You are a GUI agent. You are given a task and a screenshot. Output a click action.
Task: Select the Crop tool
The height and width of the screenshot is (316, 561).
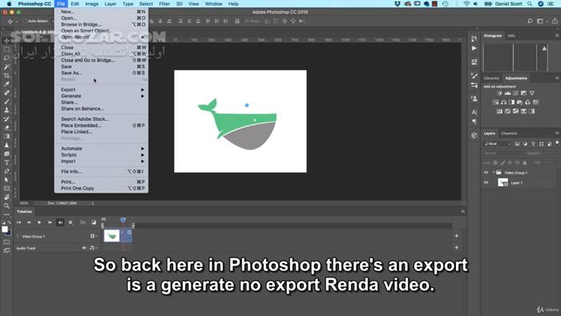click(x=6, y=75)
